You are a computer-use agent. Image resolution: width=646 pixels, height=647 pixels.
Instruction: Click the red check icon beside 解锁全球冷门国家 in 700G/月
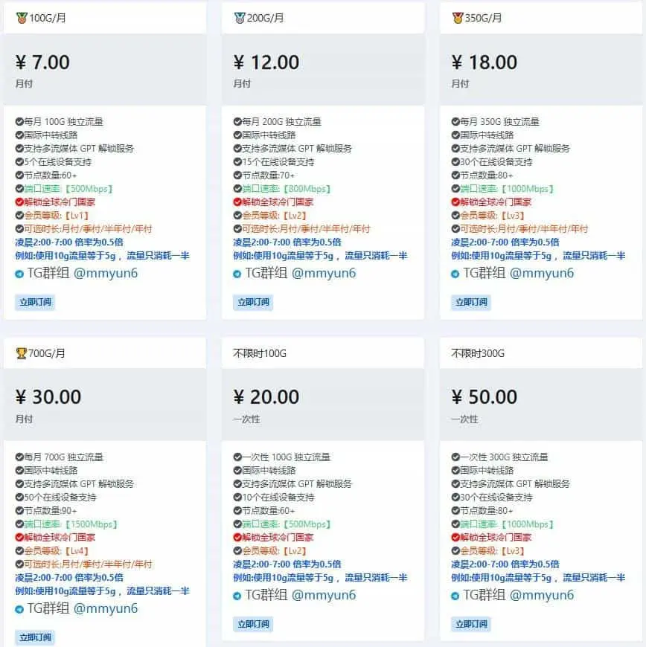pyautogui.click(x=19, y=538)
